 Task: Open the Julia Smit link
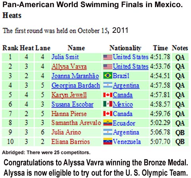click(65, 57)
